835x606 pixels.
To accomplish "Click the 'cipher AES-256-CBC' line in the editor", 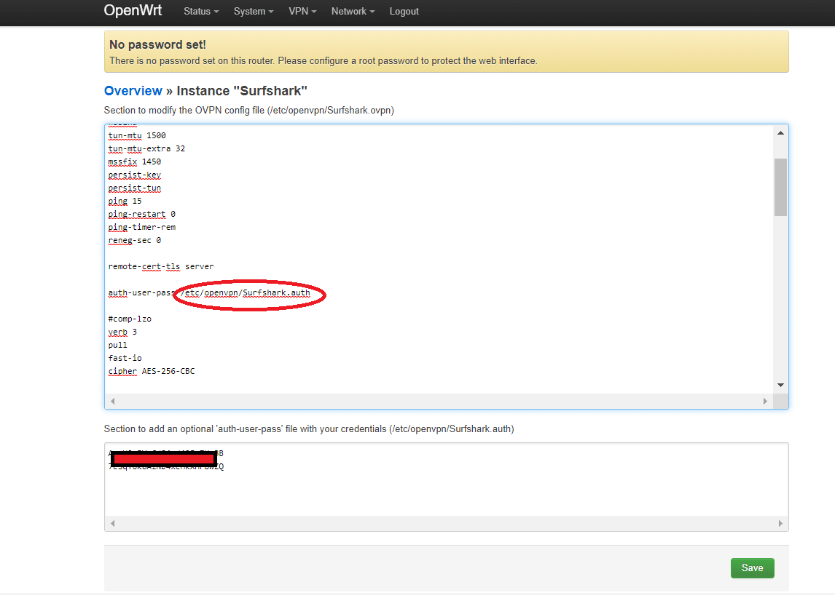I will [x=152, y=371].
